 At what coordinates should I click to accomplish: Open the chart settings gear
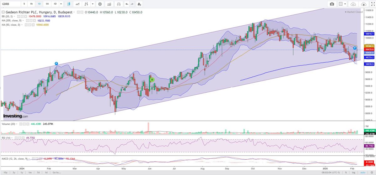click(x=100, y=4)
